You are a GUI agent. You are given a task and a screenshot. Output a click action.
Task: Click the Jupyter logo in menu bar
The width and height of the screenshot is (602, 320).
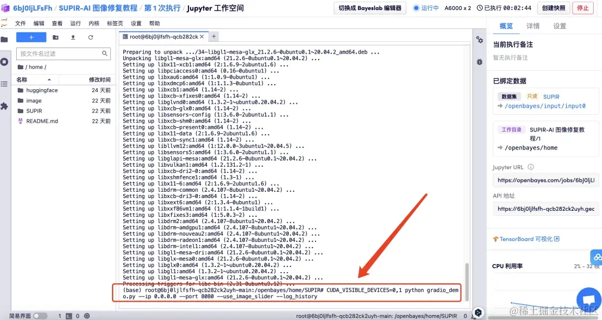click(x=4, y=23)
